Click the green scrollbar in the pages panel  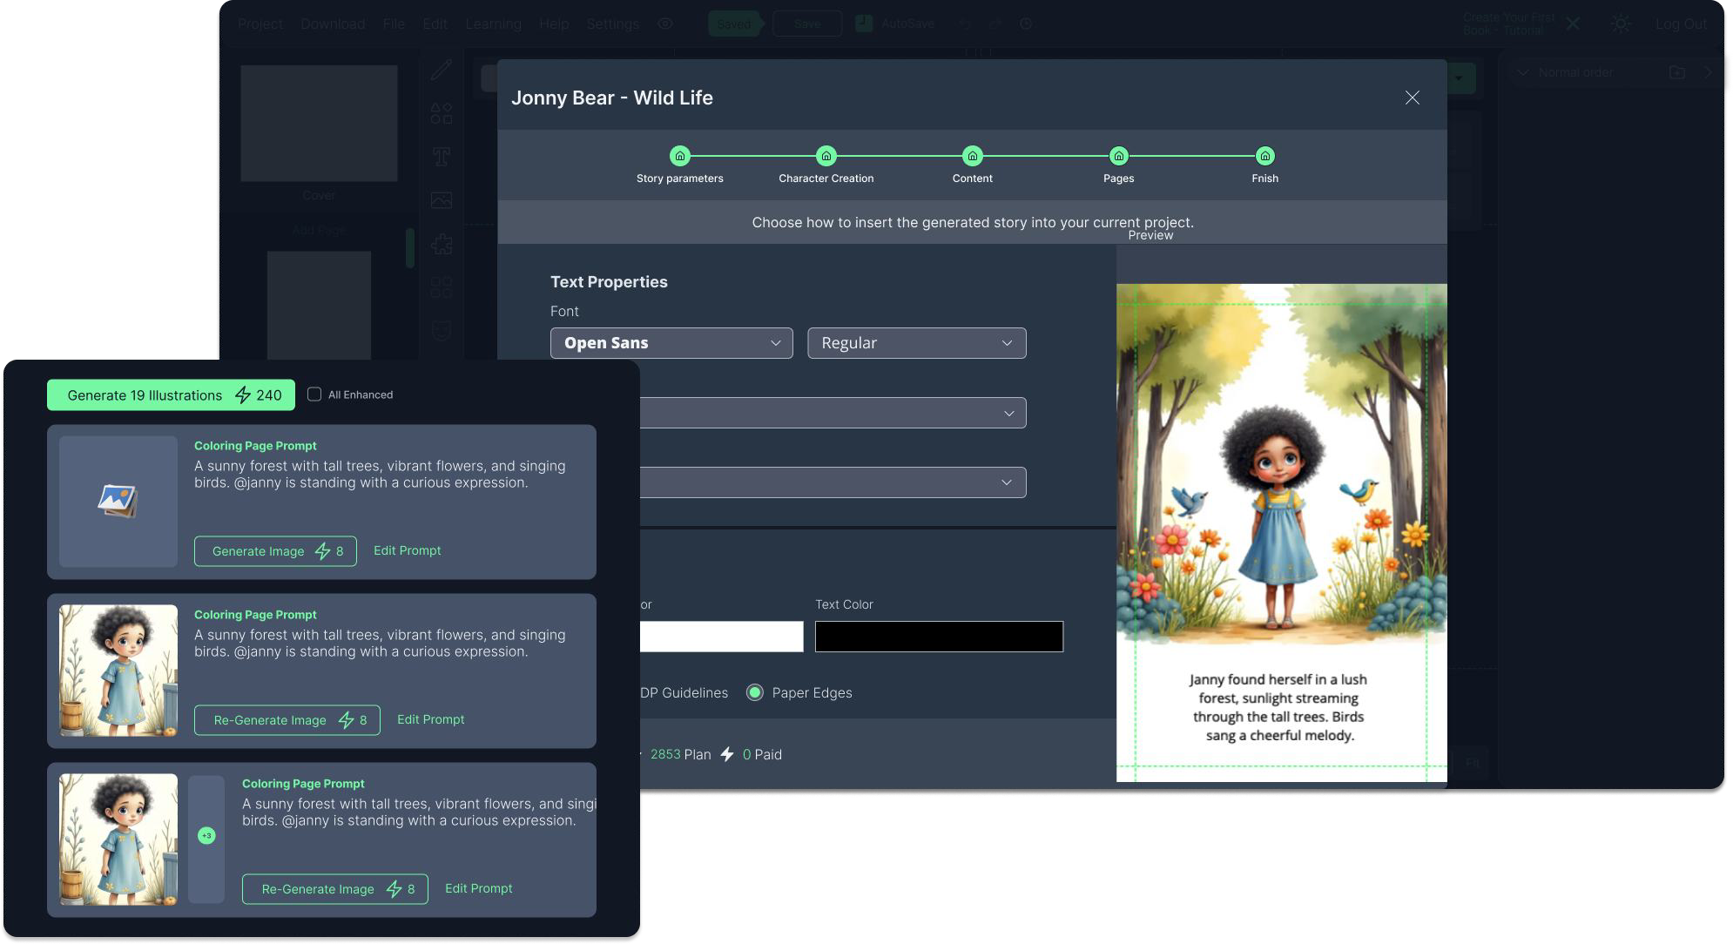(x=409, y=248)
